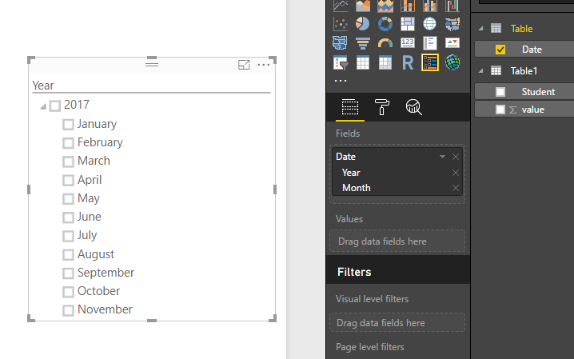Viewport: 574px width, 359px height.
Task: Select the ArcGIS globe map visual
Action: pos(452,62)
